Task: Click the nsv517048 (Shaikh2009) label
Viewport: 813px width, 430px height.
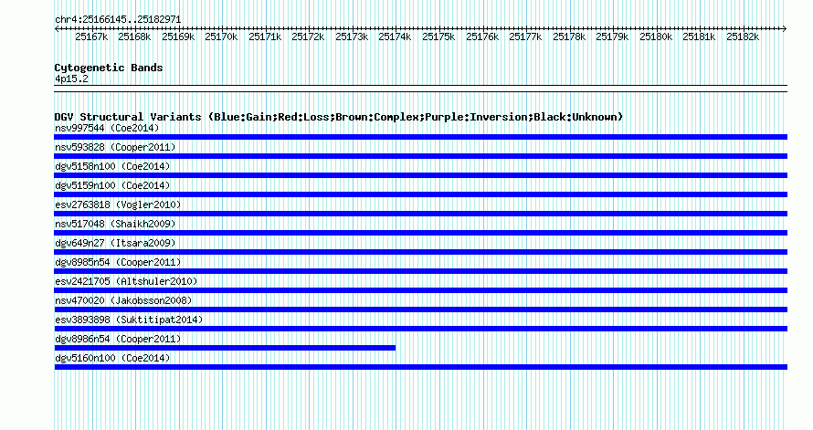Action: 115,224
